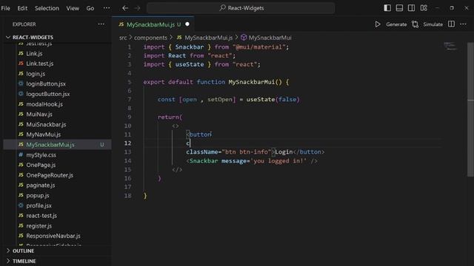The width and height of the screenshot is (474, 266).
Task: Click the className attribute on line 13
Action: pos(201,152)
